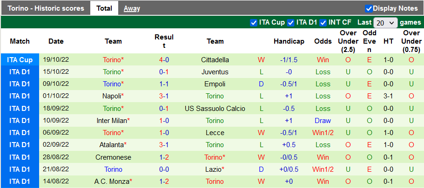Switch to the Away tab

pyautogui.click(x=132, y=8)
